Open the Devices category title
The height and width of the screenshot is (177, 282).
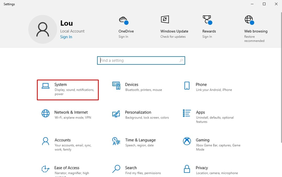point(131,85)
